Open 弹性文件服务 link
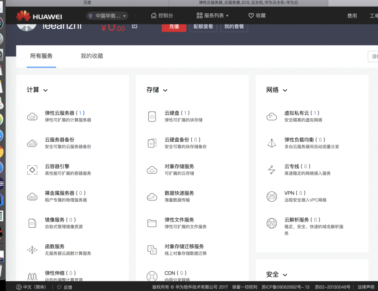The height and width of the screenshot is (291, 378). pos(180,220)
